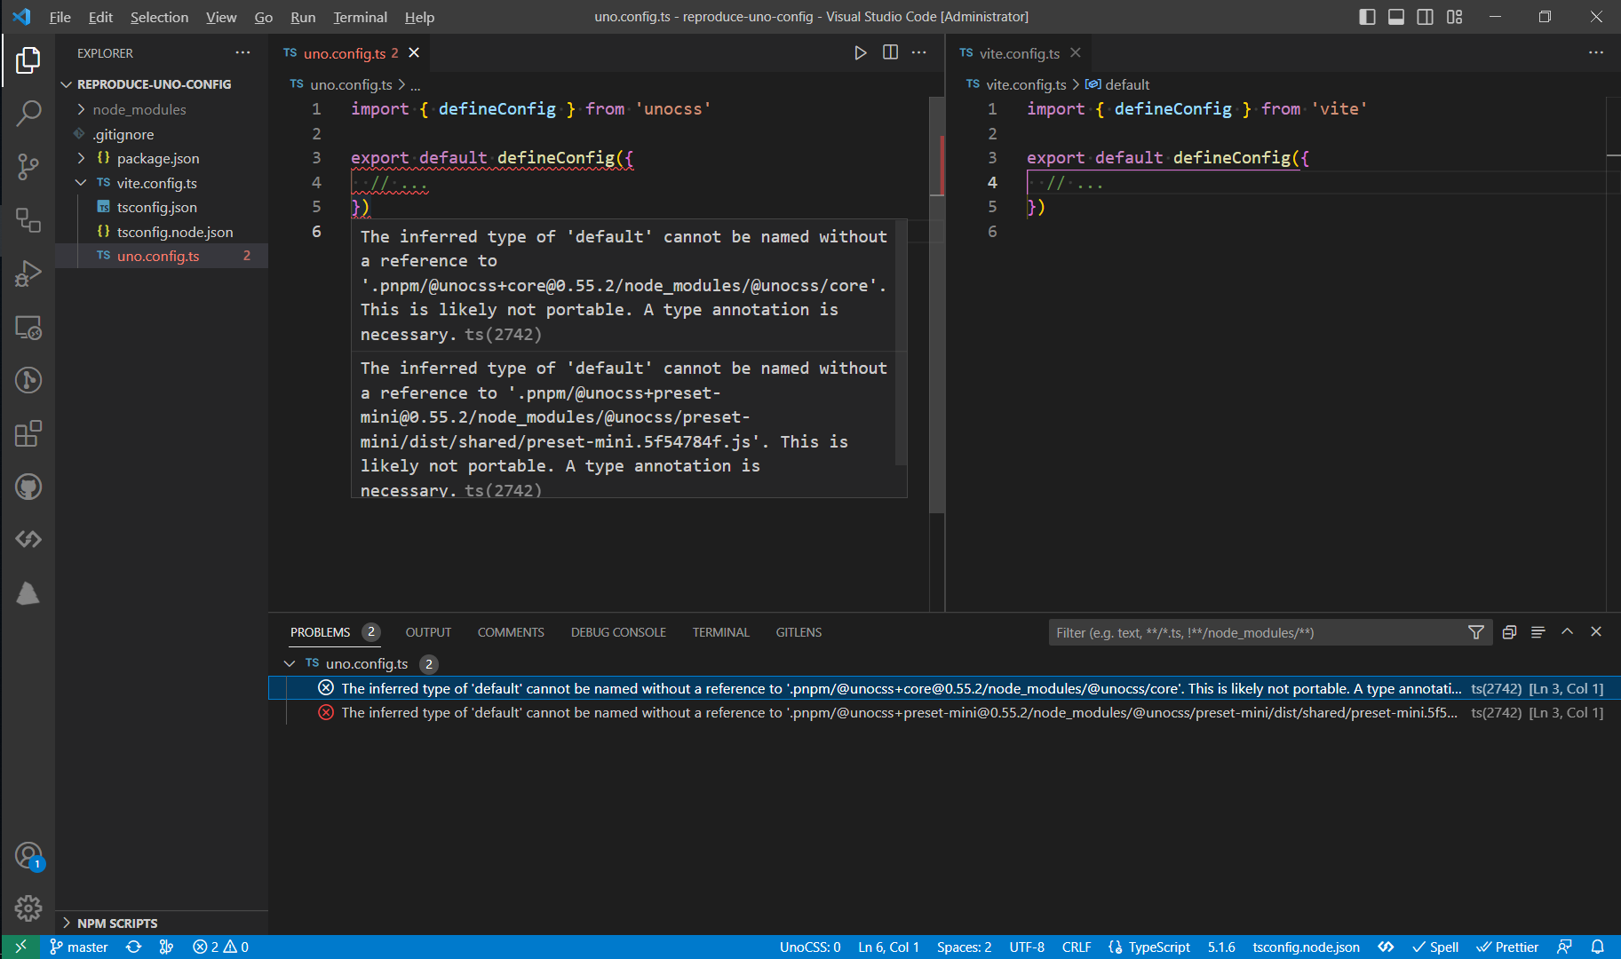Viewport: 1621px width, 959px height.
Task: Open the Accounts icon near settings gear
Action: coord(28,855)
